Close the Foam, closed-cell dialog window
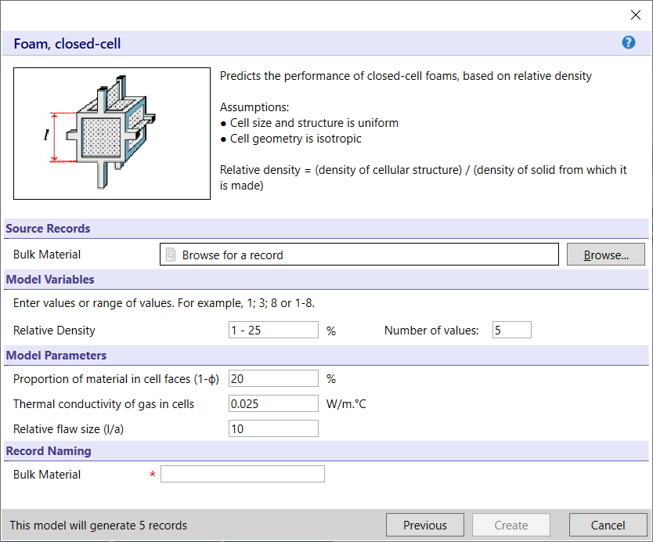This screenshot has width=653, height=542. pos(636,15)
